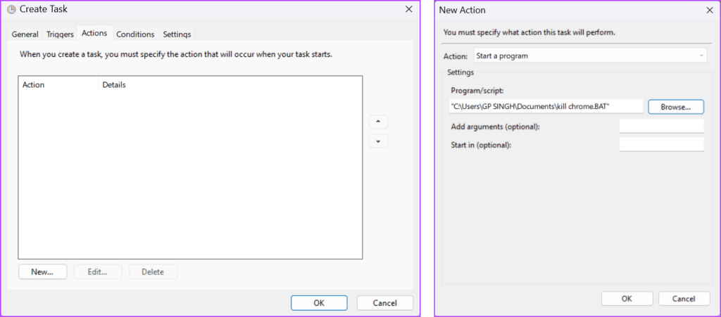
Task: Close the Create Task dialog window
Action: pos(408,10)
